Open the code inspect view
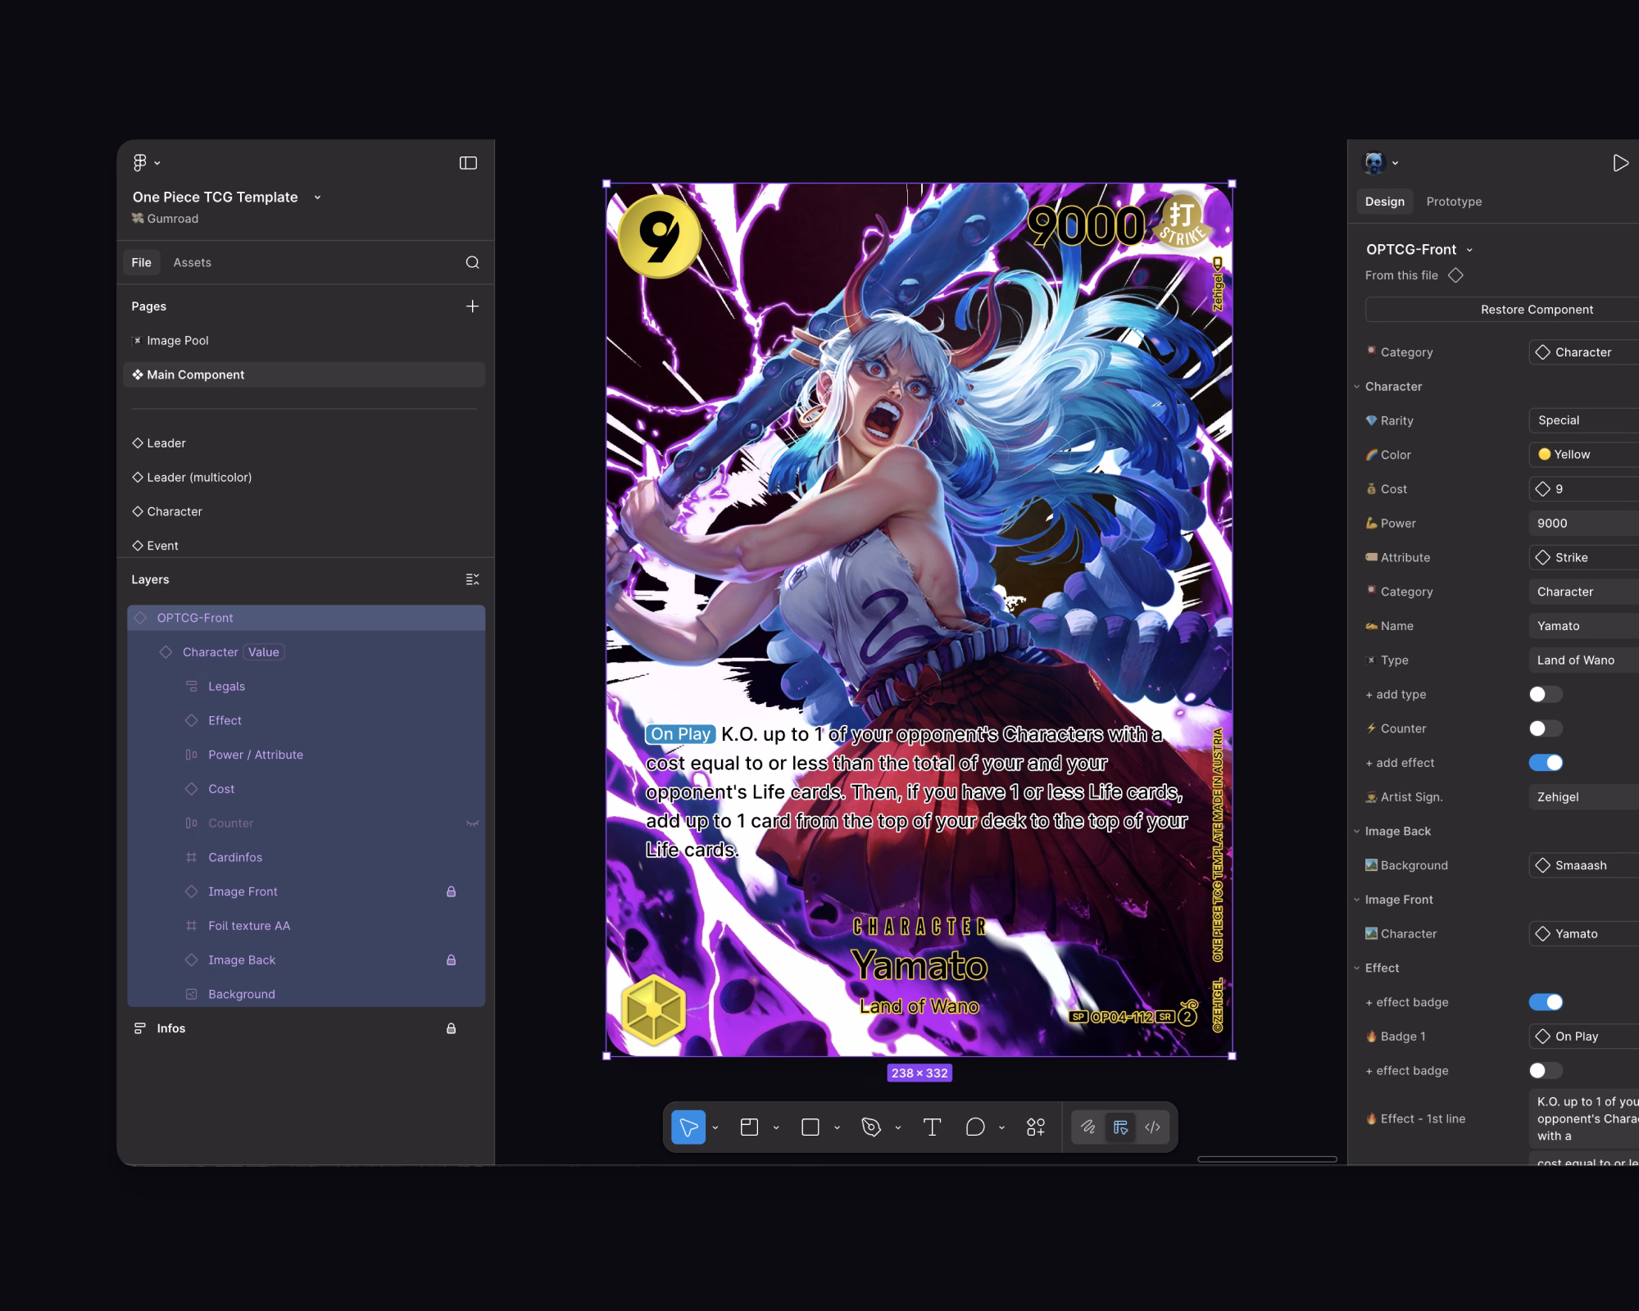The height and width of the screenshot is (1311, 1639). click(1152, 1127)
